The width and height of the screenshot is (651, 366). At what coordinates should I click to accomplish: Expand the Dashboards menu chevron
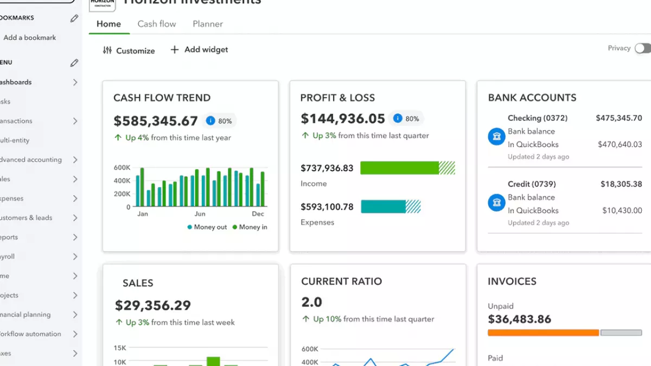75,82
